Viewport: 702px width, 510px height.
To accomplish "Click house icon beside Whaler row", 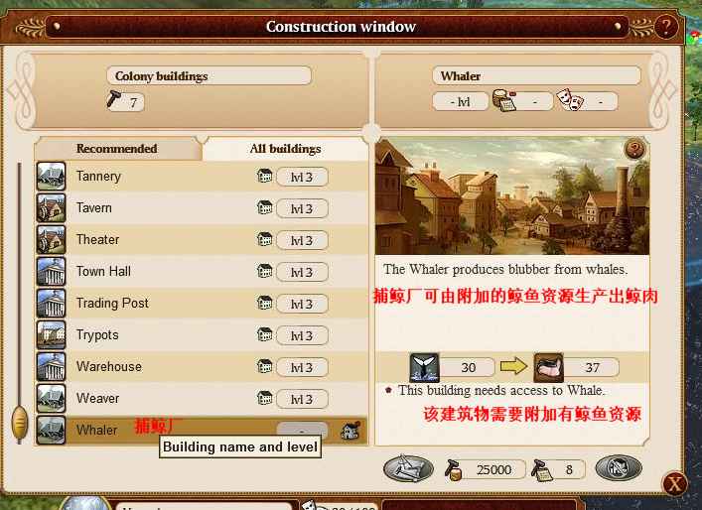I will point(351,431).
